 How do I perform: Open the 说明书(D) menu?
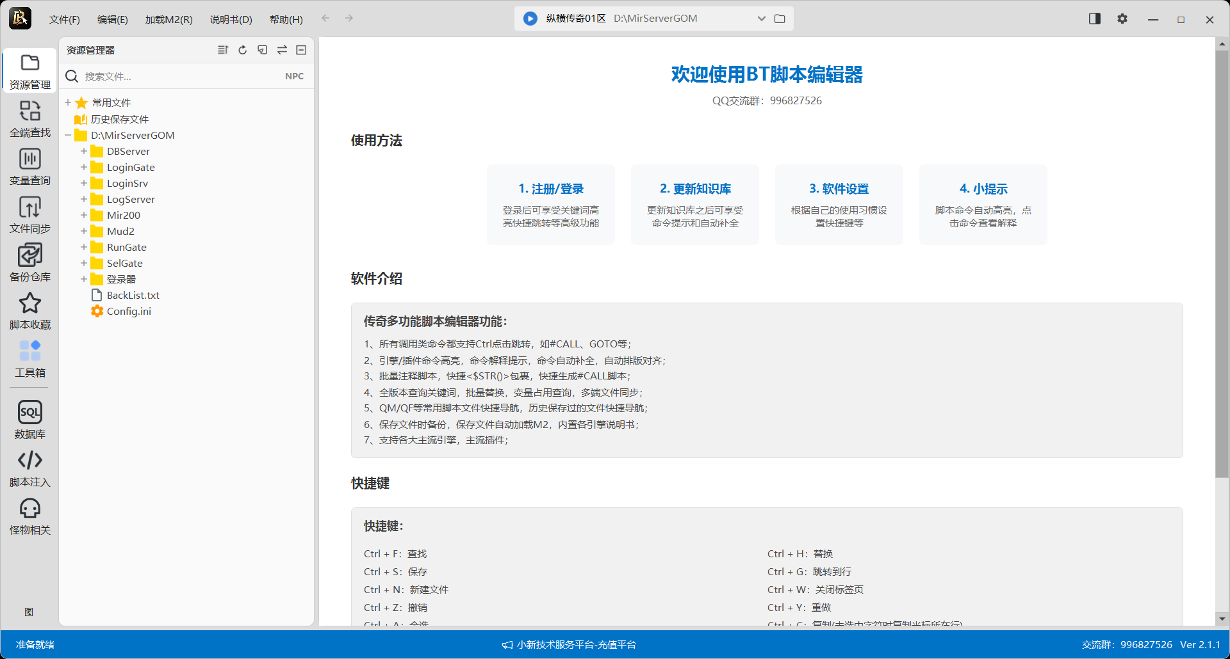point(231,19)
